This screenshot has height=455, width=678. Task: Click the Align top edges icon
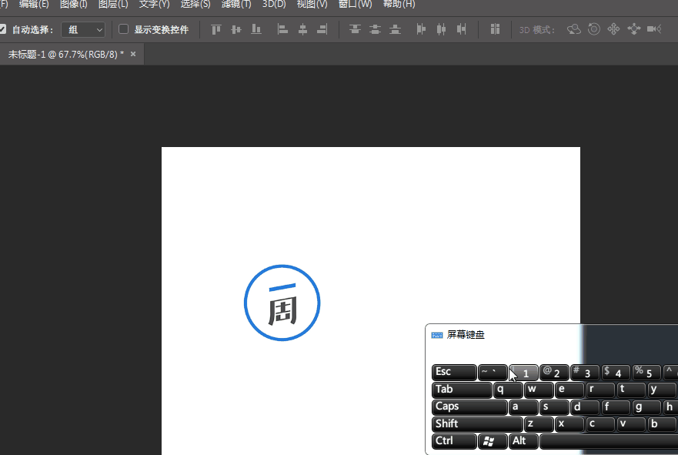215,29
